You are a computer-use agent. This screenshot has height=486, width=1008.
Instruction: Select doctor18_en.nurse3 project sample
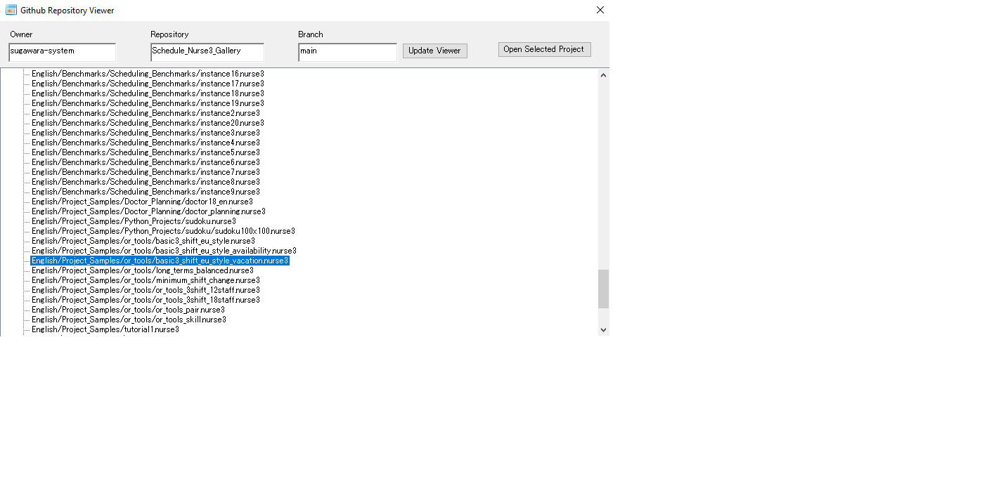tap(142, 202)
